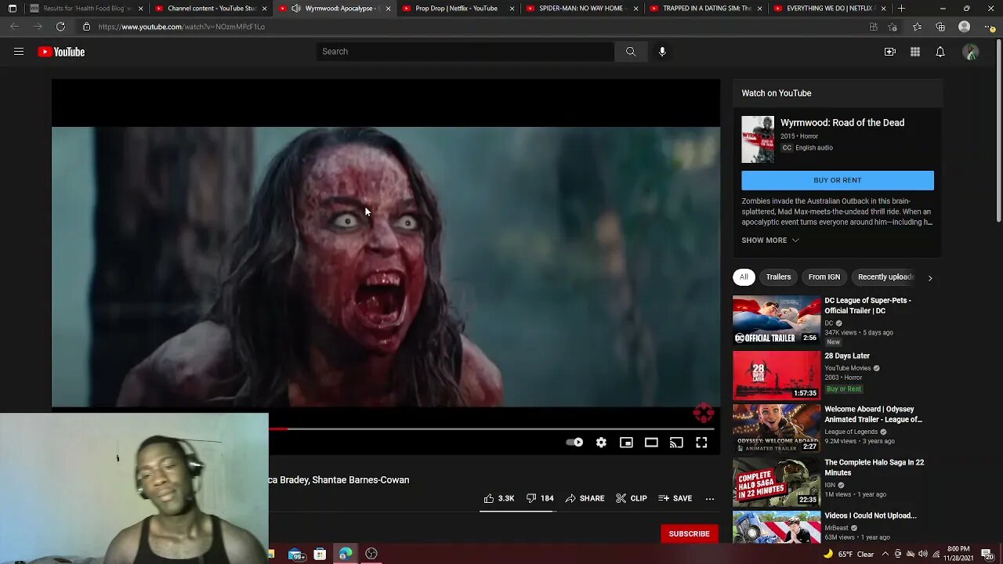Switch to TRAPPED IN A DATING SIM tab
Viewport: 1003px width, 564px height.
point(706,9)
